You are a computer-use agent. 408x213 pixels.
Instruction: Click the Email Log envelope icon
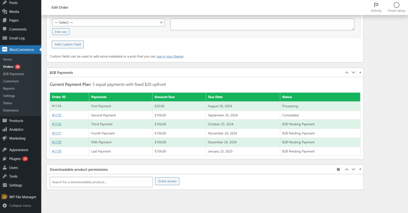[x=5, y=38]
